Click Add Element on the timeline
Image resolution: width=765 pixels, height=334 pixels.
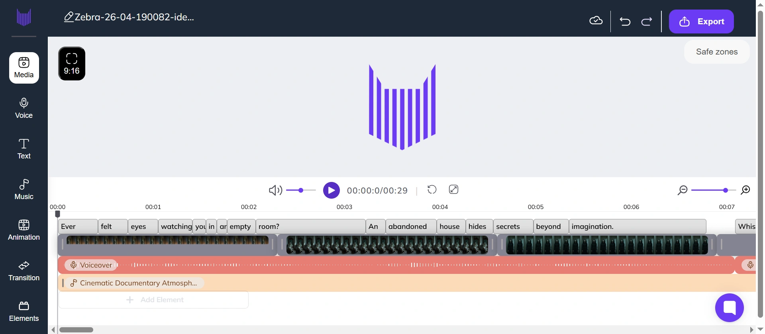(154, 300)
